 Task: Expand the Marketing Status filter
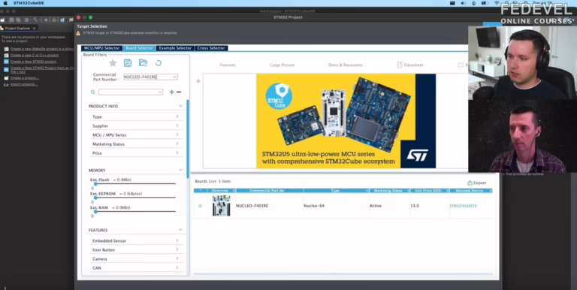(177, 143)
